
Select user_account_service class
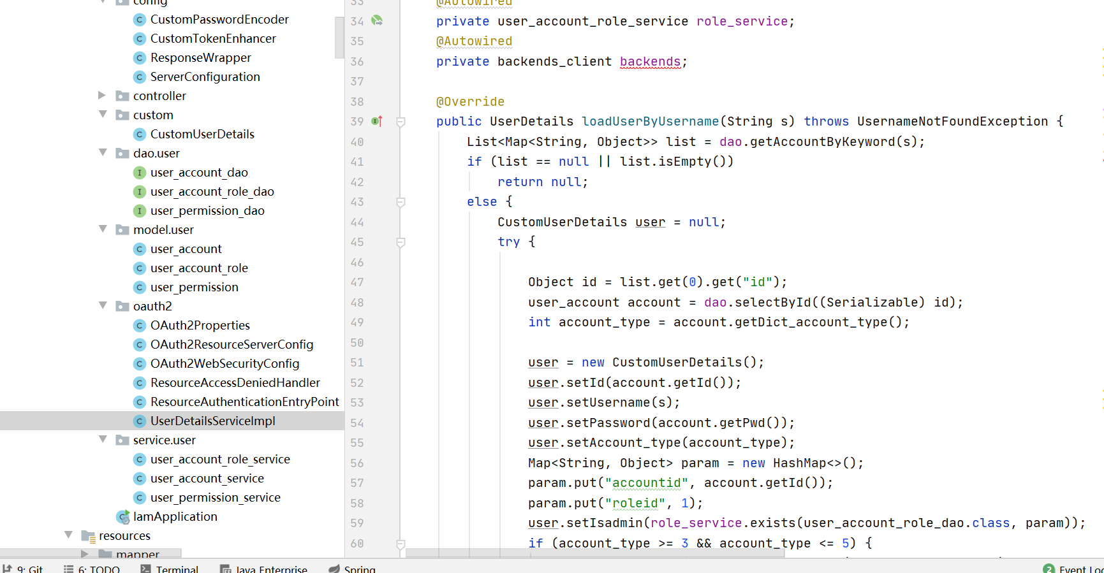[207, 479]
